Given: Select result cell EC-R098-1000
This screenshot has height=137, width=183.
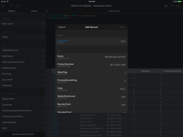Looking at the screenshot, I should (x=114, y=132).
